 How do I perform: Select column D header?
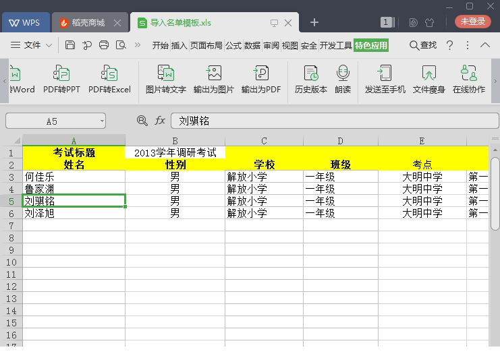[340, 140]
